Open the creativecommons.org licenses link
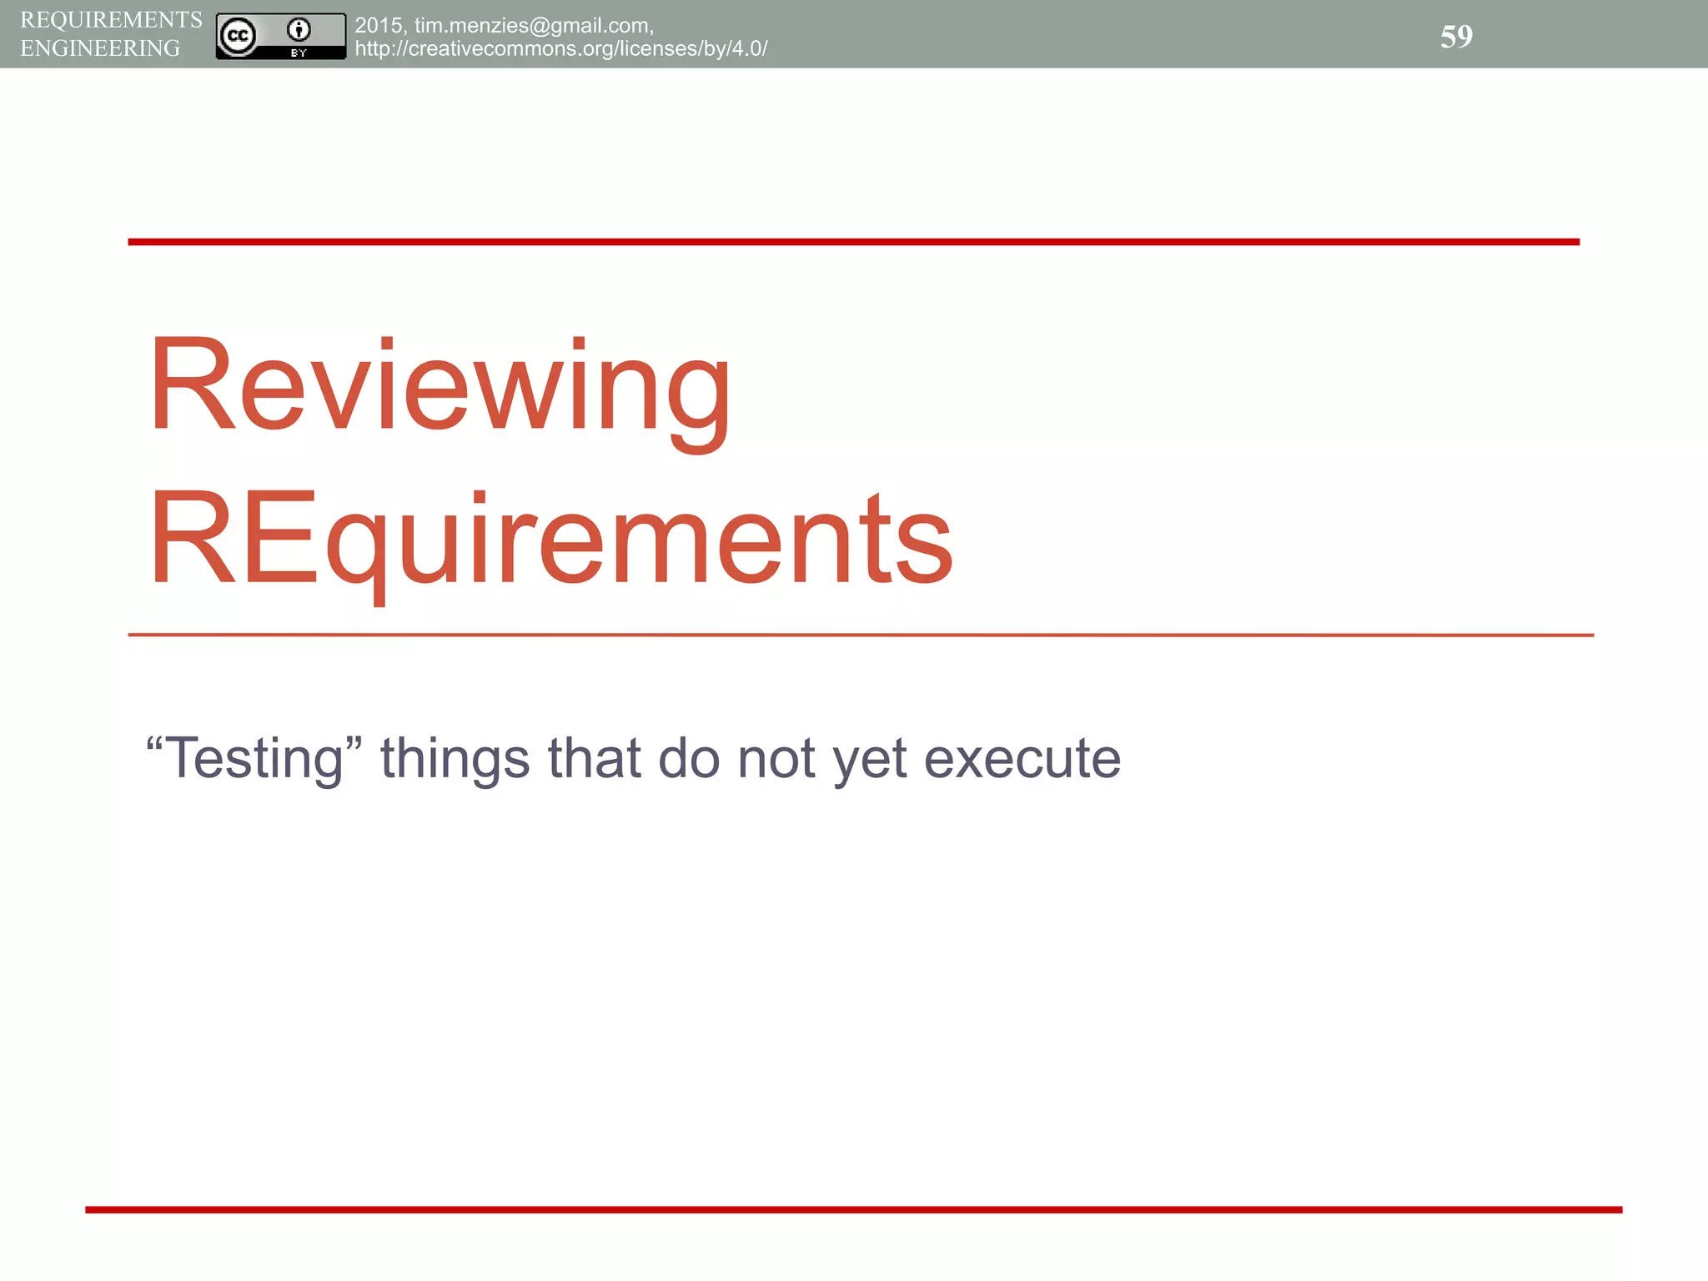The height and width of the screenshot is (1281, 1708). point(560,48)
